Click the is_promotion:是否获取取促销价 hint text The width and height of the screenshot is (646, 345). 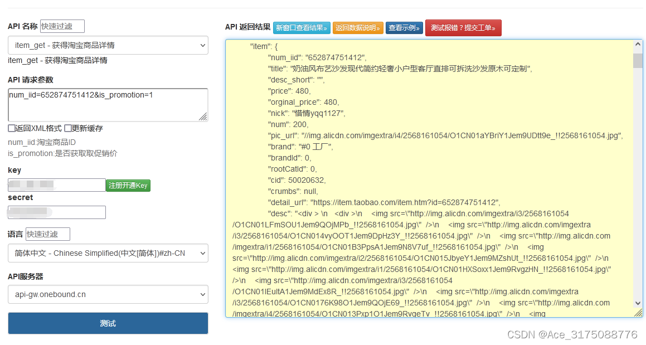pyautogui.click(x=62, y=153)
